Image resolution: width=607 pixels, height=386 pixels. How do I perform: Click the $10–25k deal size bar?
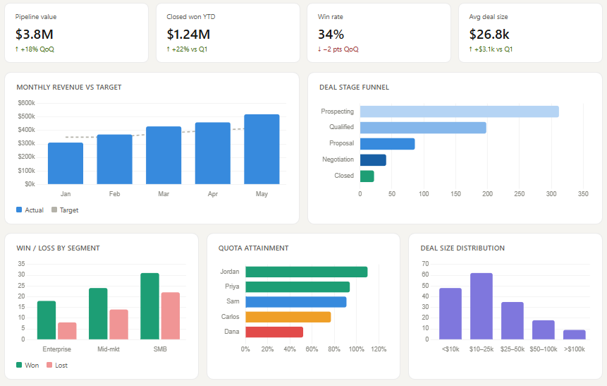click(x=482, y=306)
